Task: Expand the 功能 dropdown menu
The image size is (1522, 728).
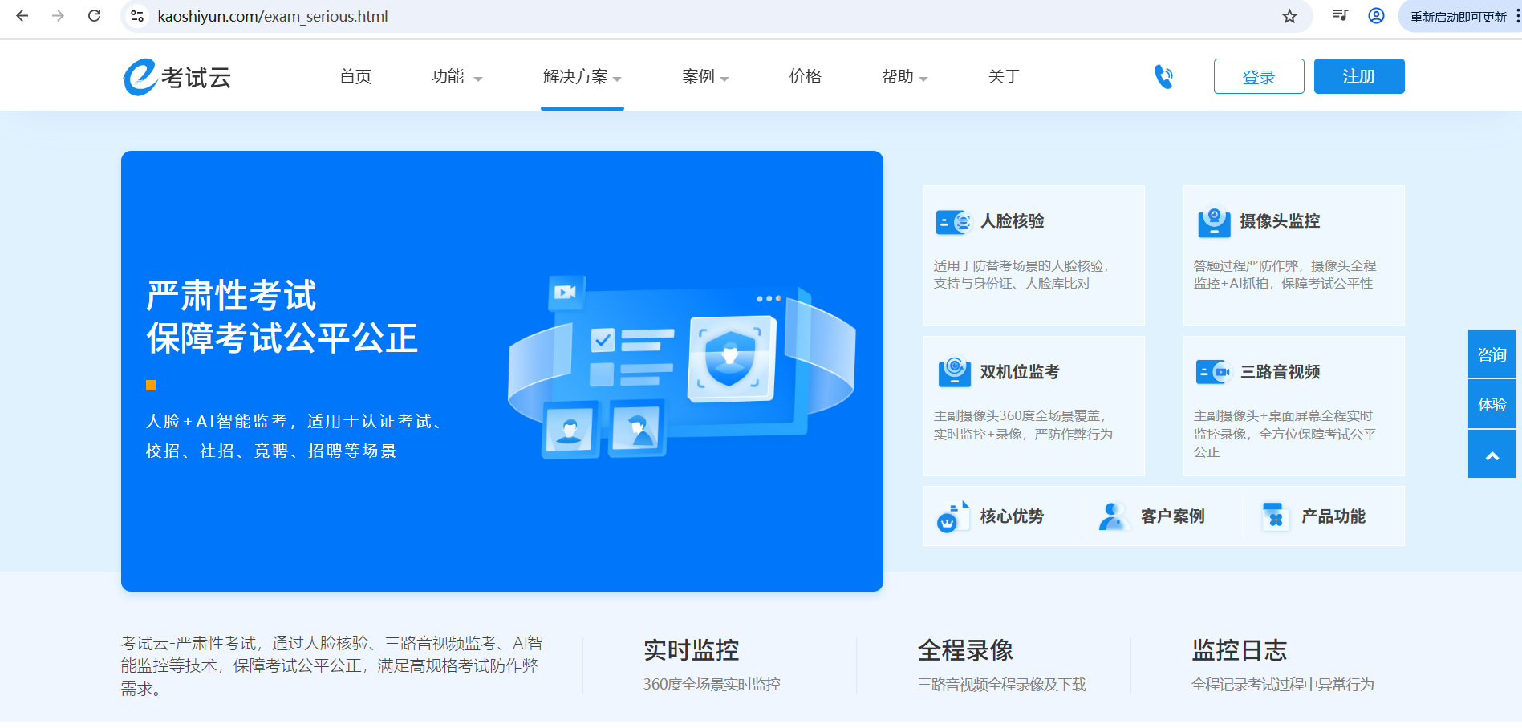Action: pyautogui.click(x=457, y=77)
